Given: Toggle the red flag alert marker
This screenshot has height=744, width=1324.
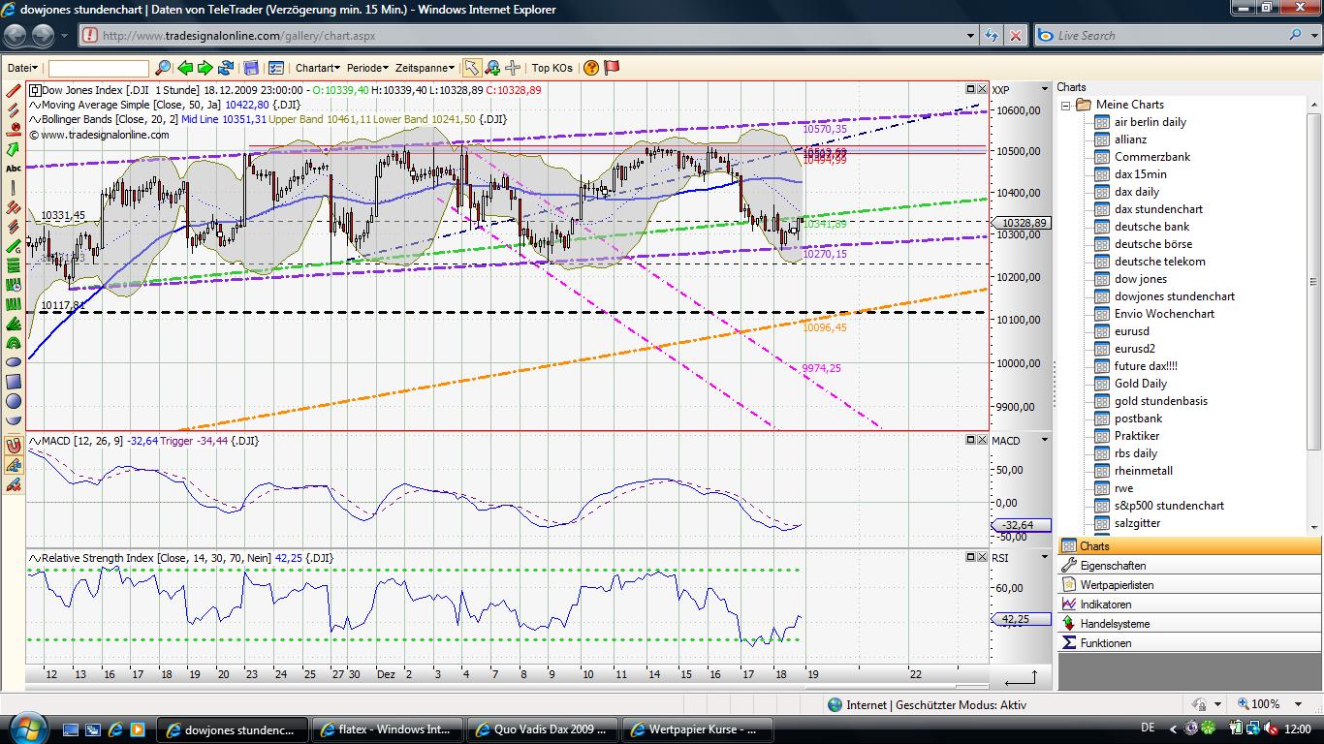Looking at the screenshot, I should click(614, 68).
